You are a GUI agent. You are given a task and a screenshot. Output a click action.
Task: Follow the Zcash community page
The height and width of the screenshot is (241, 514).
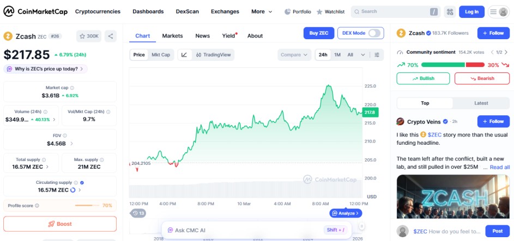point(493,33)
